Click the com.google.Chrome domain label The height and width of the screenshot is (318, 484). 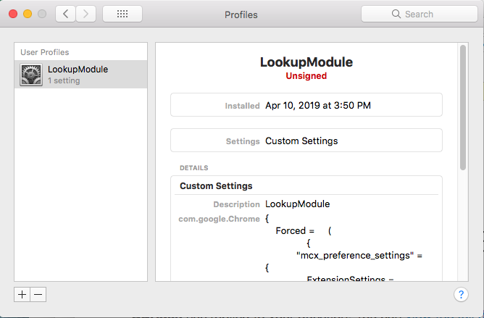(x=219, y=218)
